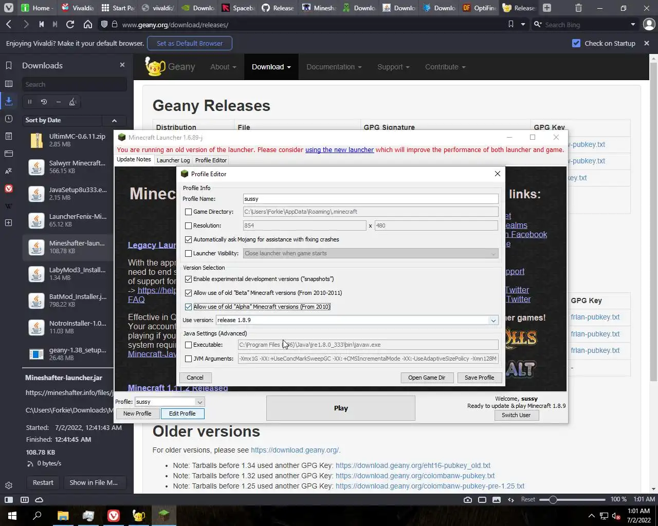Open the Profile dropdown showing sussy
Screen dimensions: 658x526
(x=170, y=402)
